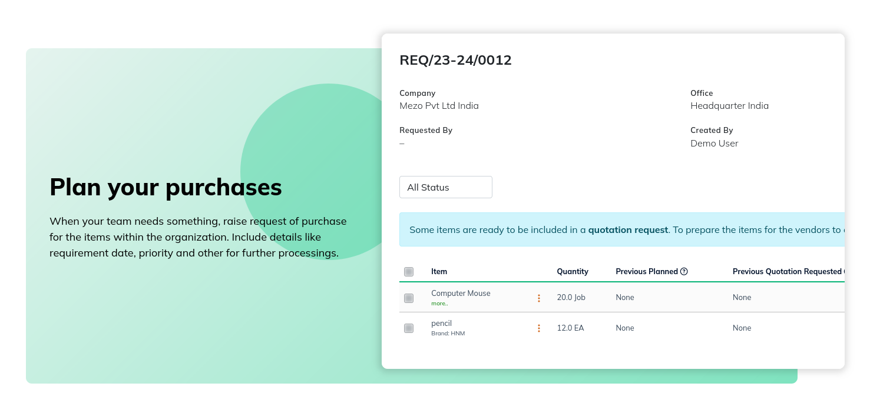870x413 pixels.
Task: Check the pencil row checkbox
Action: point(409,328)
